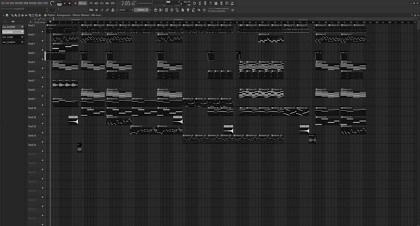Open the Browser view icon
The image size is (420, 226).
[x=177, y=10]
